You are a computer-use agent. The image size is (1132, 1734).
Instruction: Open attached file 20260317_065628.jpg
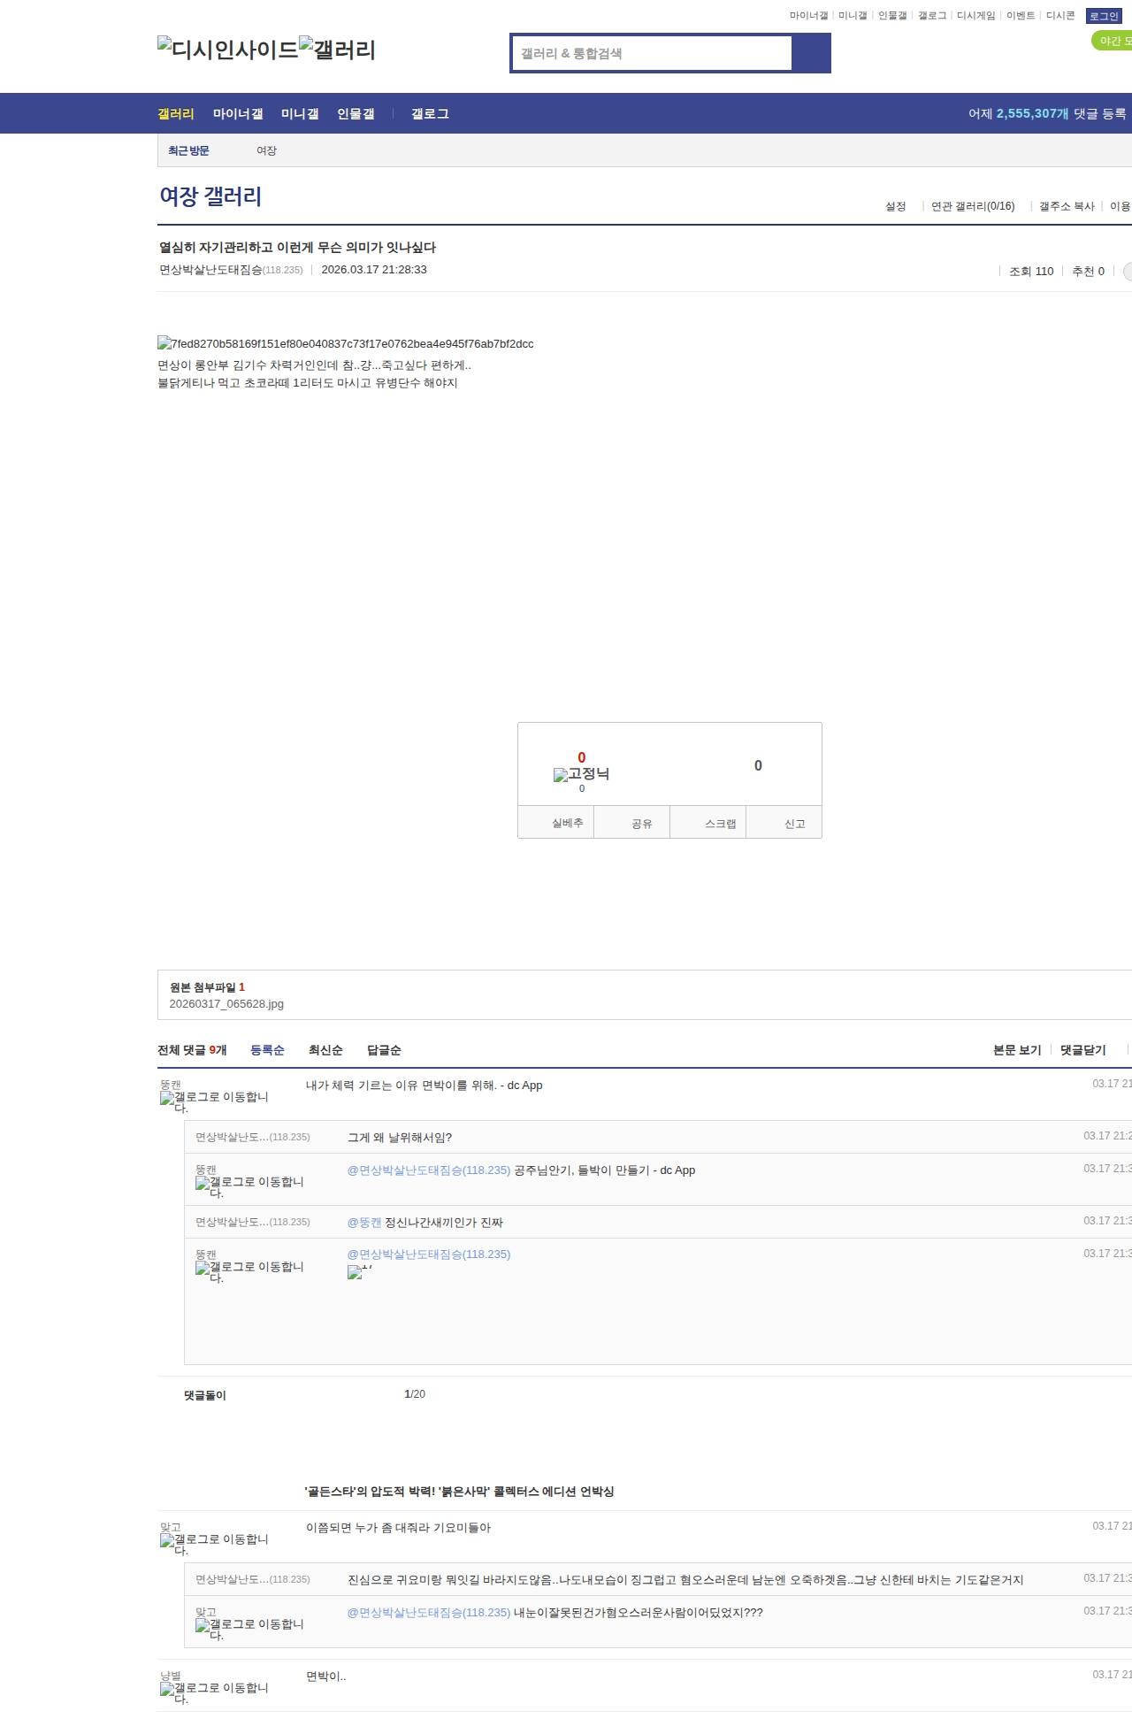pyautogui.click(x=226, y=1004)
